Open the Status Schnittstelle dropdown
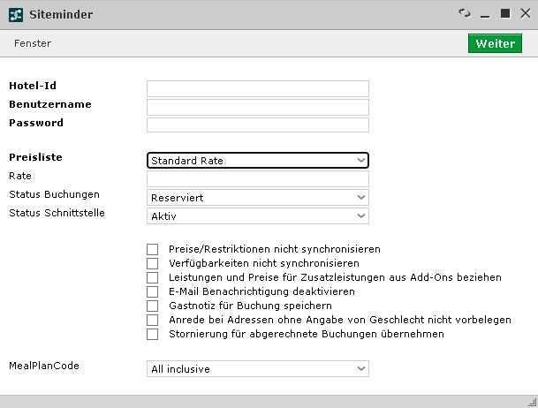 click(258, 216)
